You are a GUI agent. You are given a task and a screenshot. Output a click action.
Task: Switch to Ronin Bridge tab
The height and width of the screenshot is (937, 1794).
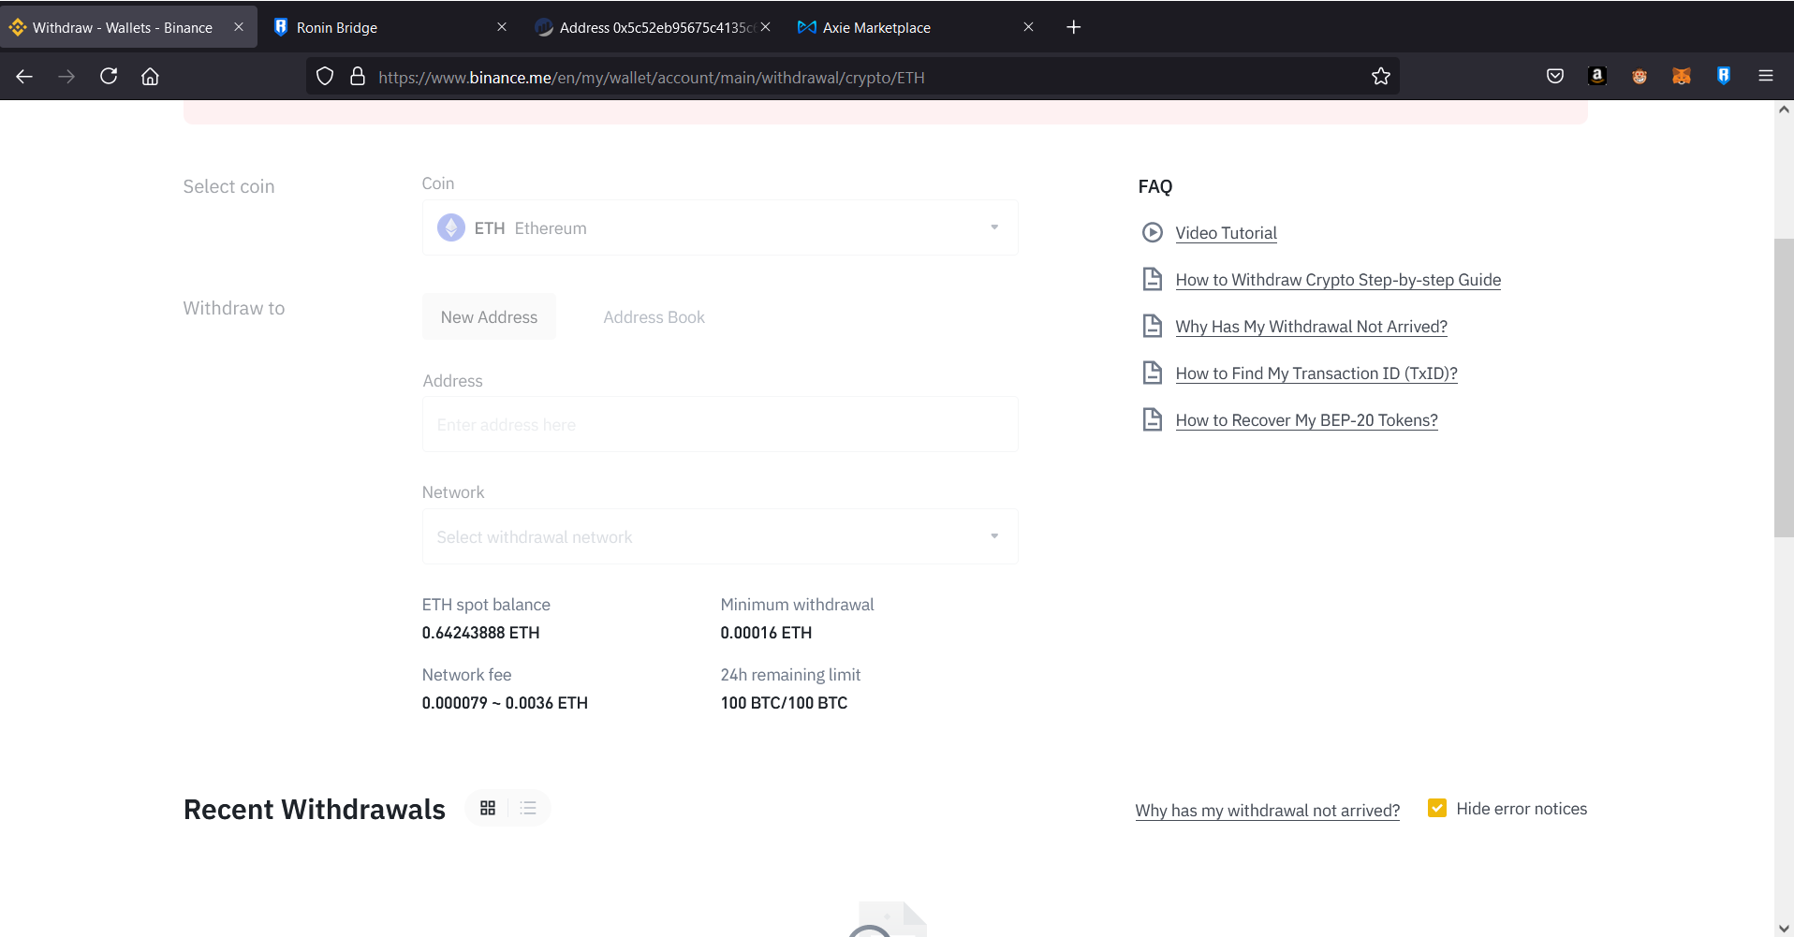pyautogui.click(x=390, y=27)
